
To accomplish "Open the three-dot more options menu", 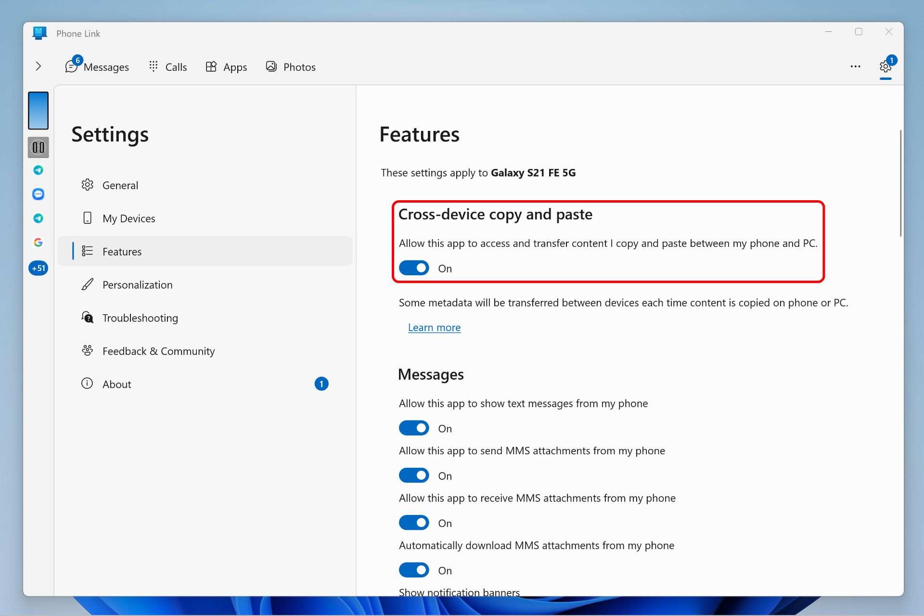I will (855, 66).
